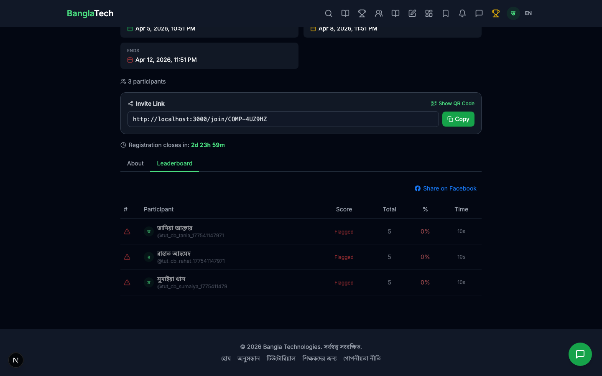Select the Leaderboard tab

(174, 163)
